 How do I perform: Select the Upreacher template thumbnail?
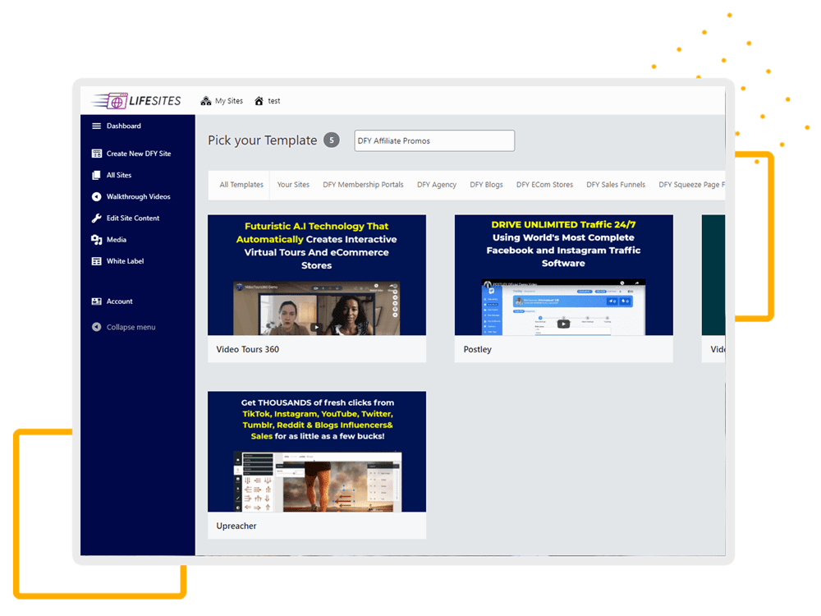tap(317, 452)
